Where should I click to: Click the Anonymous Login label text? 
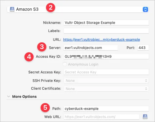click(83, 64)
